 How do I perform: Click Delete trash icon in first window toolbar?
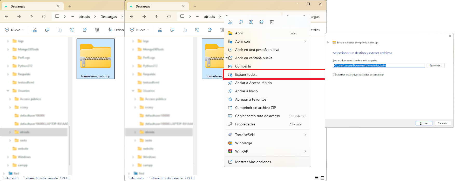click(97, 30)
